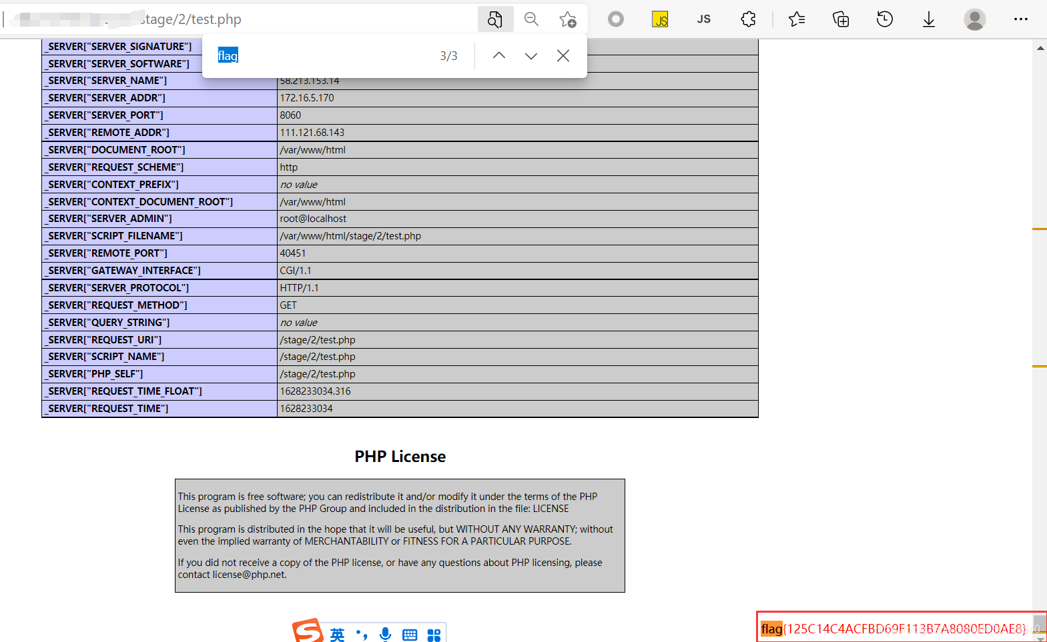The width and height of the screenshot is (1047, 642).
Task: Click the value 1628233034.316
Action: 315,391
